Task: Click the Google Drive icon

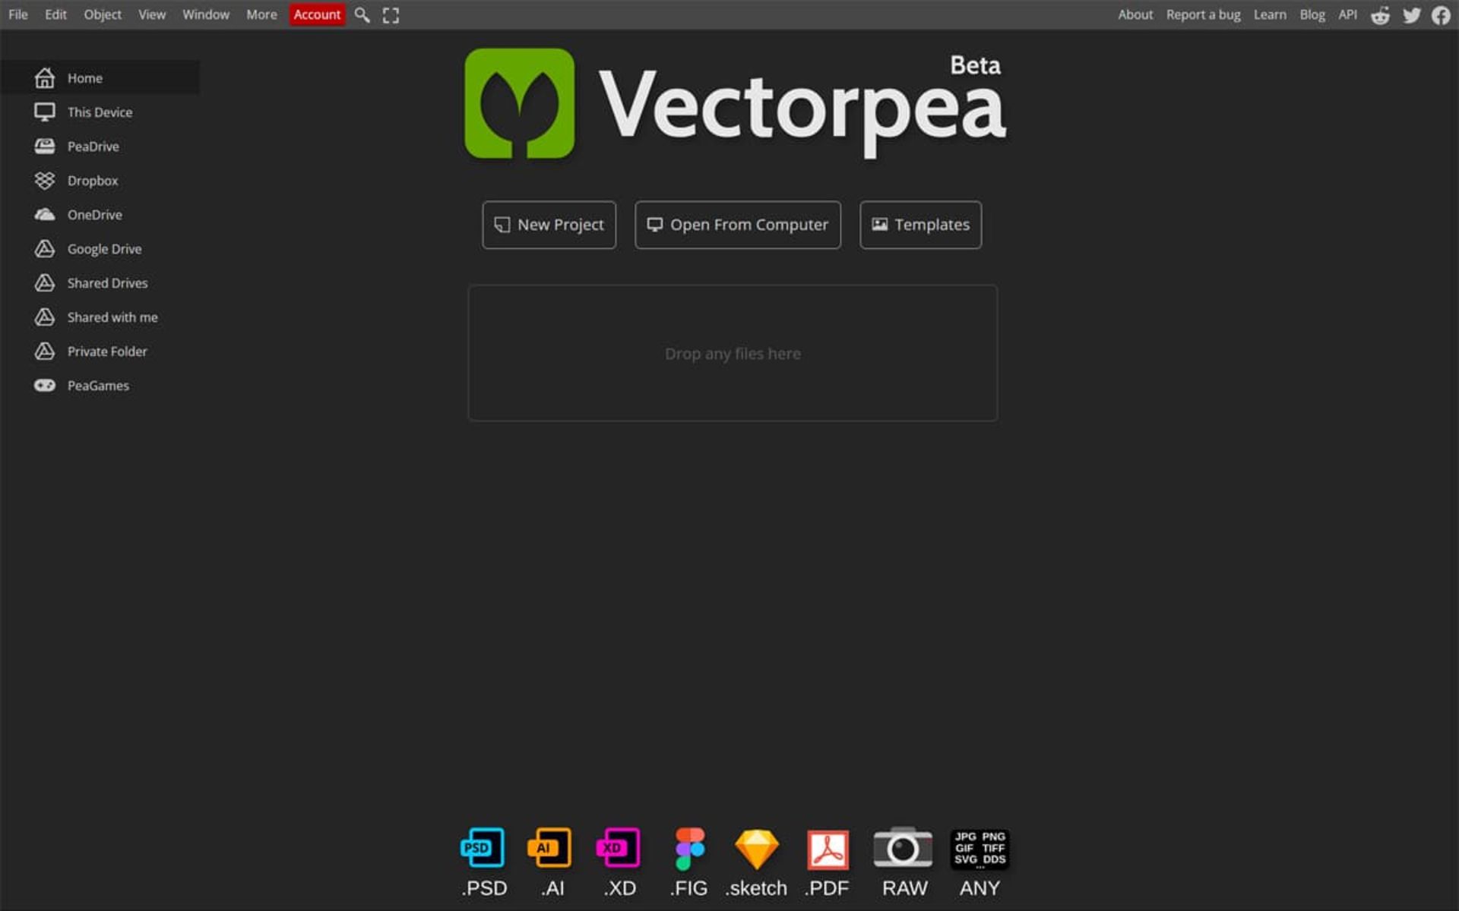Action: [x=45, y=248]
